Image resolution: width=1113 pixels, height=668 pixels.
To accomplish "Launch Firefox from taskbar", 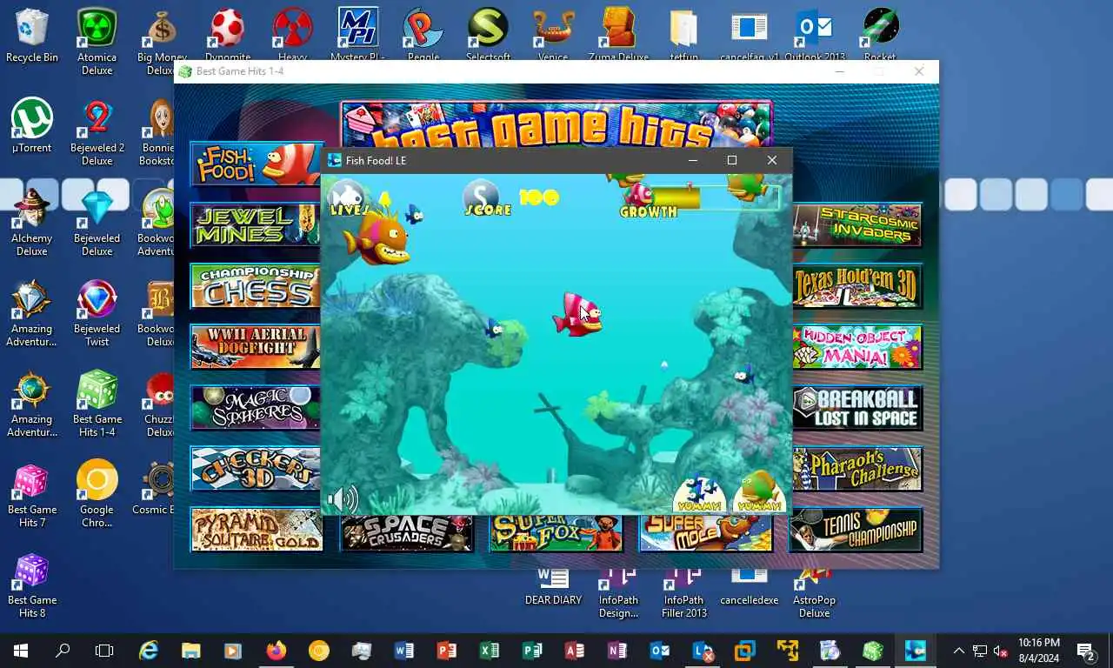I will point(276,651).
